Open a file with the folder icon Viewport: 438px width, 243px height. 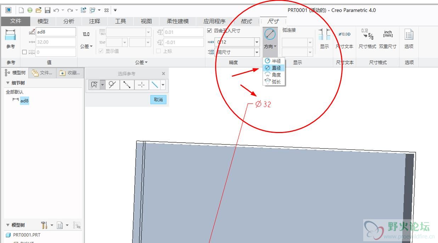[39, 10]
